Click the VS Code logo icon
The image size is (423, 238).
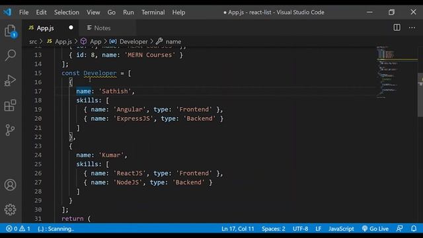point(7,12)
